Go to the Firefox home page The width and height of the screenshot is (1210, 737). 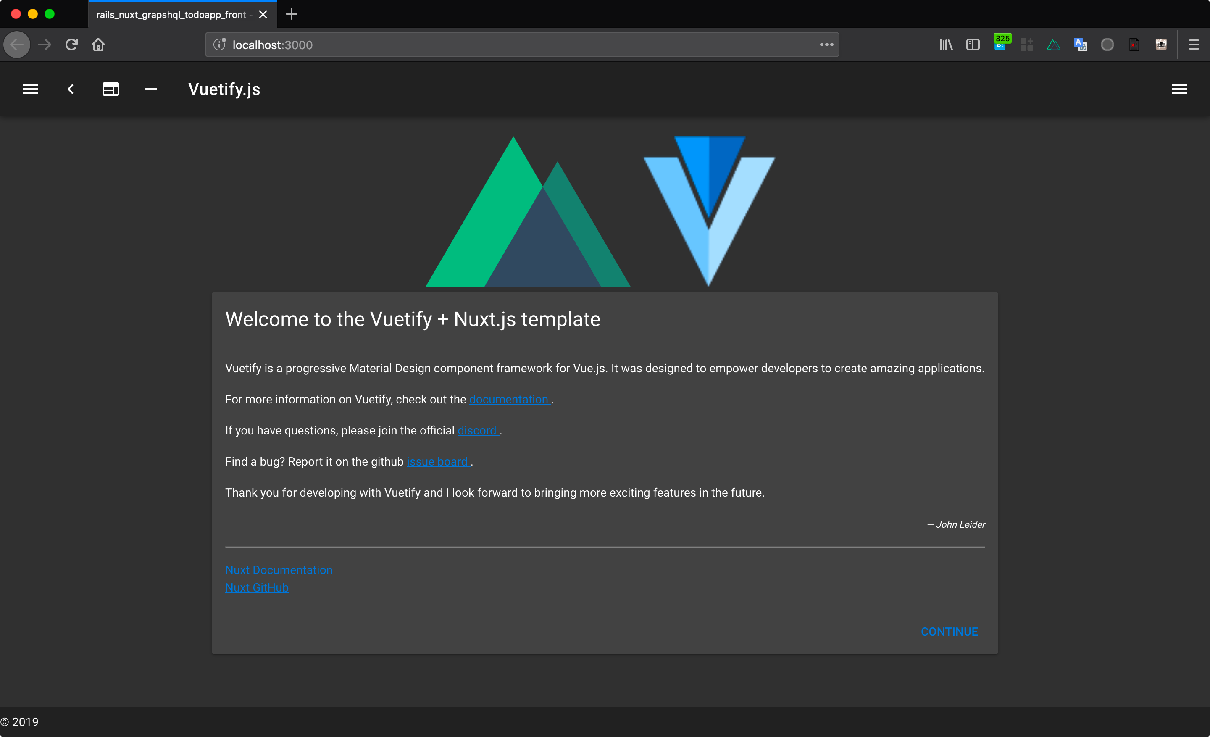(98, 45)
